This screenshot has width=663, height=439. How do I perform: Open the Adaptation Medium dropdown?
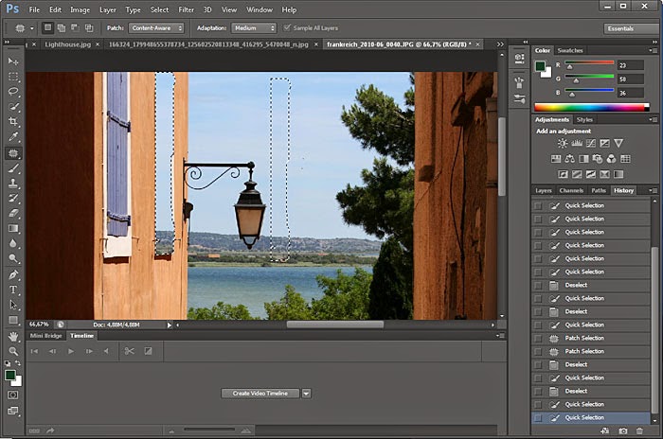tap(254, 28)
